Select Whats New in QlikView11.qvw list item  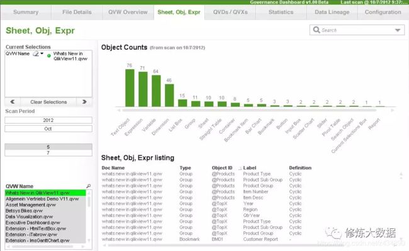(45, 193)
